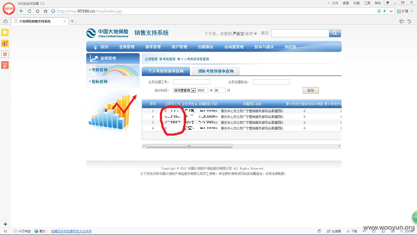The width and height of the screenshot is (417, 235).
Task: Click the 查询 query button
Action: pyautogui.click(x=311, y=90)
